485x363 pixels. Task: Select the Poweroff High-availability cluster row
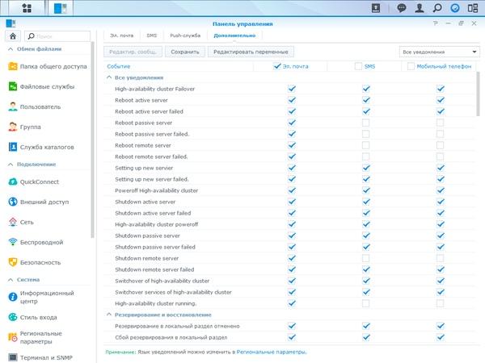tap(289, 190)
